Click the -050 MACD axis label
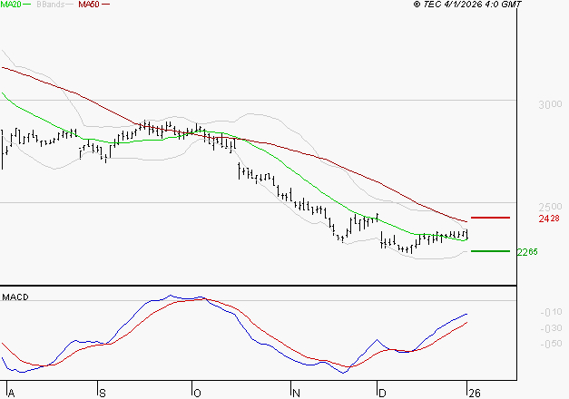Screen dimensions: 569x399 (551, 344)
